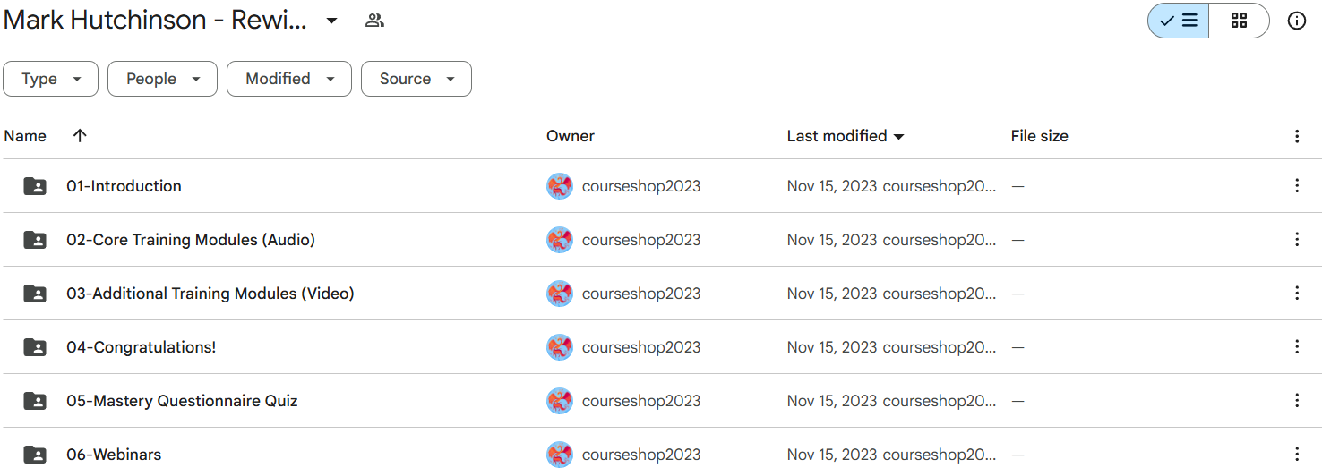Sort by the Name column header
The image size is (1322, 468).
click(x=25, y=136)
